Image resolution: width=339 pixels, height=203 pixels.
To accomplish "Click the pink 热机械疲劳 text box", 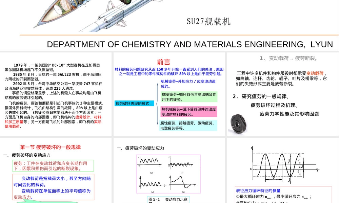I will (189, 112).
